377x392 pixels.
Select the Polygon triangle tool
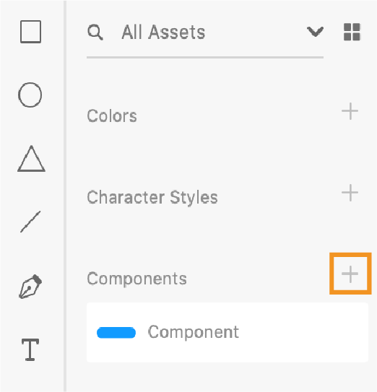point(31,159)
